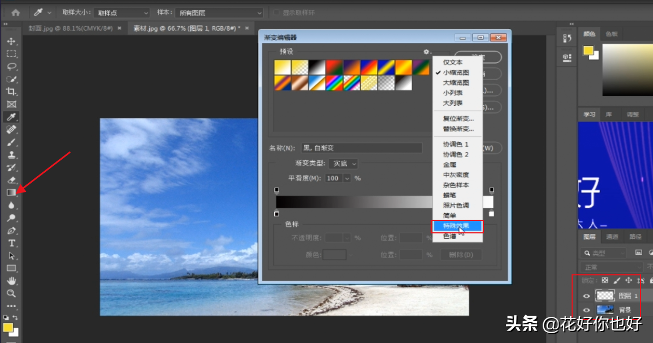Filter layers by pixel layer icon
653x343 pixels.
point(638,252)
